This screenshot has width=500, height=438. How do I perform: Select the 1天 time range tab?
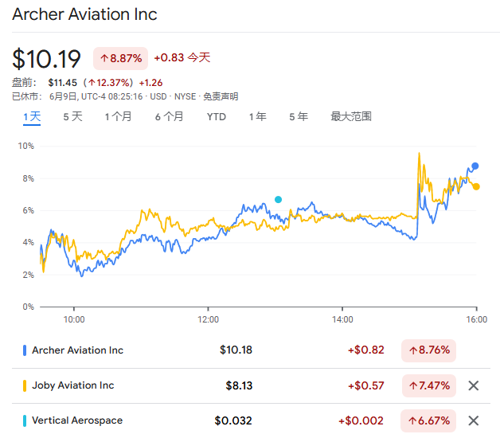click(32, 117)
